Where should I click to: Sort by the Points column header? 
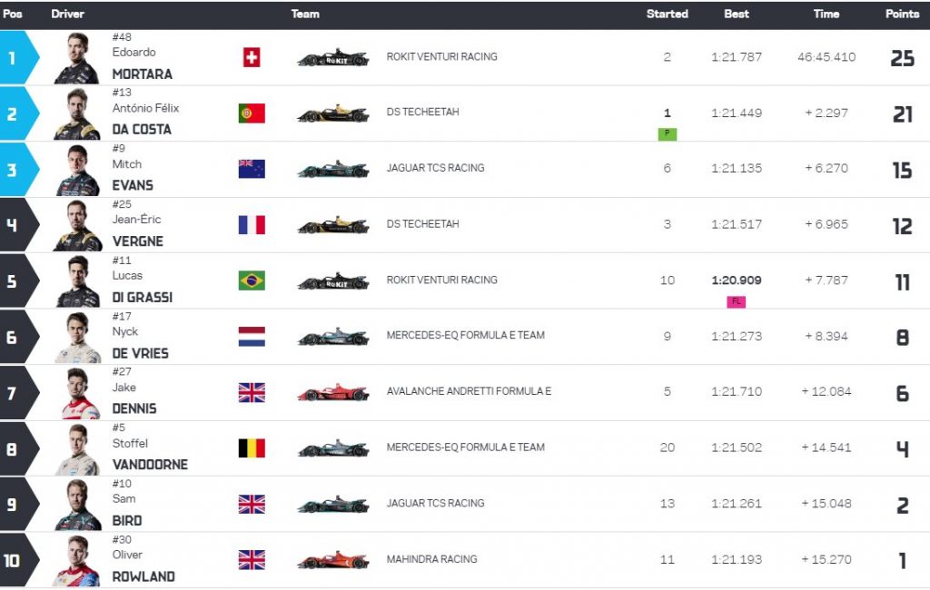tap(902, 14)
